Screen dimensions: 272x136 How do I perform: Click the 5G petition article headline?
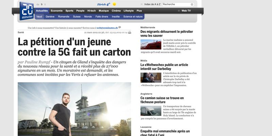pyautogui.click(x=74, y=47)
